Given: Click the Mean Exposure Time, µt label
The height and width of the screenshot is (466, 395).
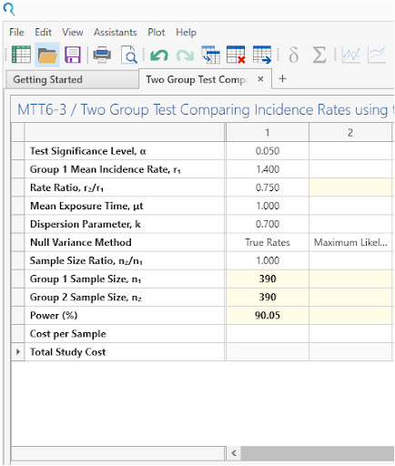Looking at the screenshot, I should [x=86, y=206].
